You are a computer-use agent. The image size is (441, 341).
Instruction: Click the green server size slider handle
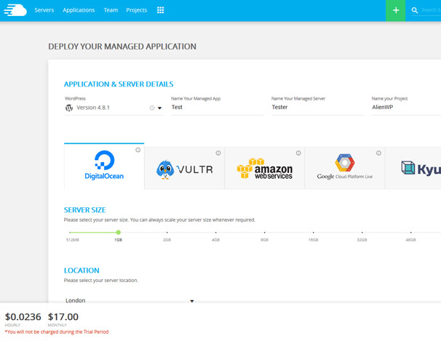point(119,232)
